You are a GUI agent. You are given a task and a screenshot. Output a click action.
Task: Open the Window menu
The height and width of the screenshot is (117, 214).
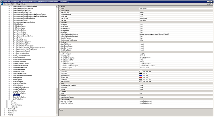click(24, 4)
